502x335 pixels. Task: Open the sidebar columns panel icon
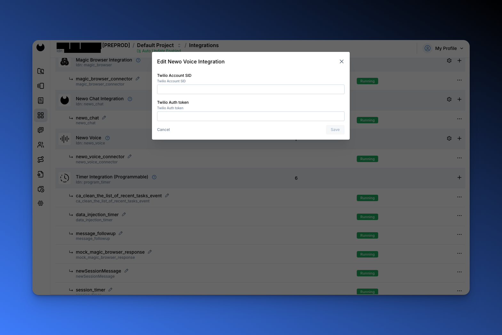[41, 86]
